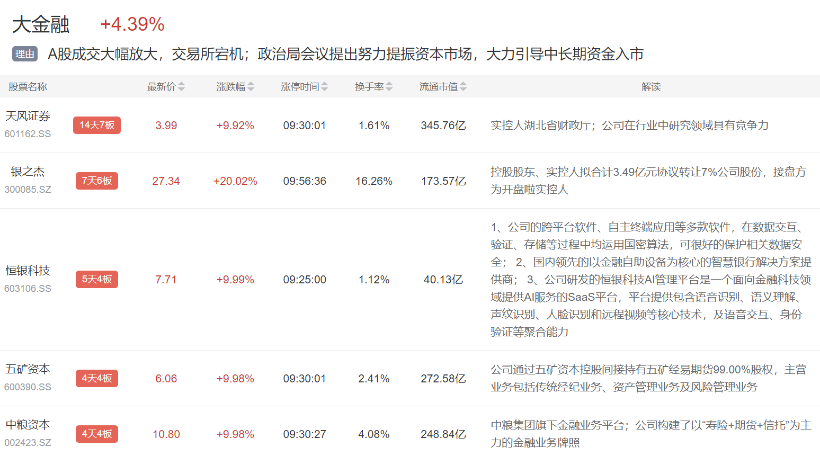Sort by 涨跌幅 column arrows
Image resolution: width=820 pixels, height=456 pixels.
[251, 87]
